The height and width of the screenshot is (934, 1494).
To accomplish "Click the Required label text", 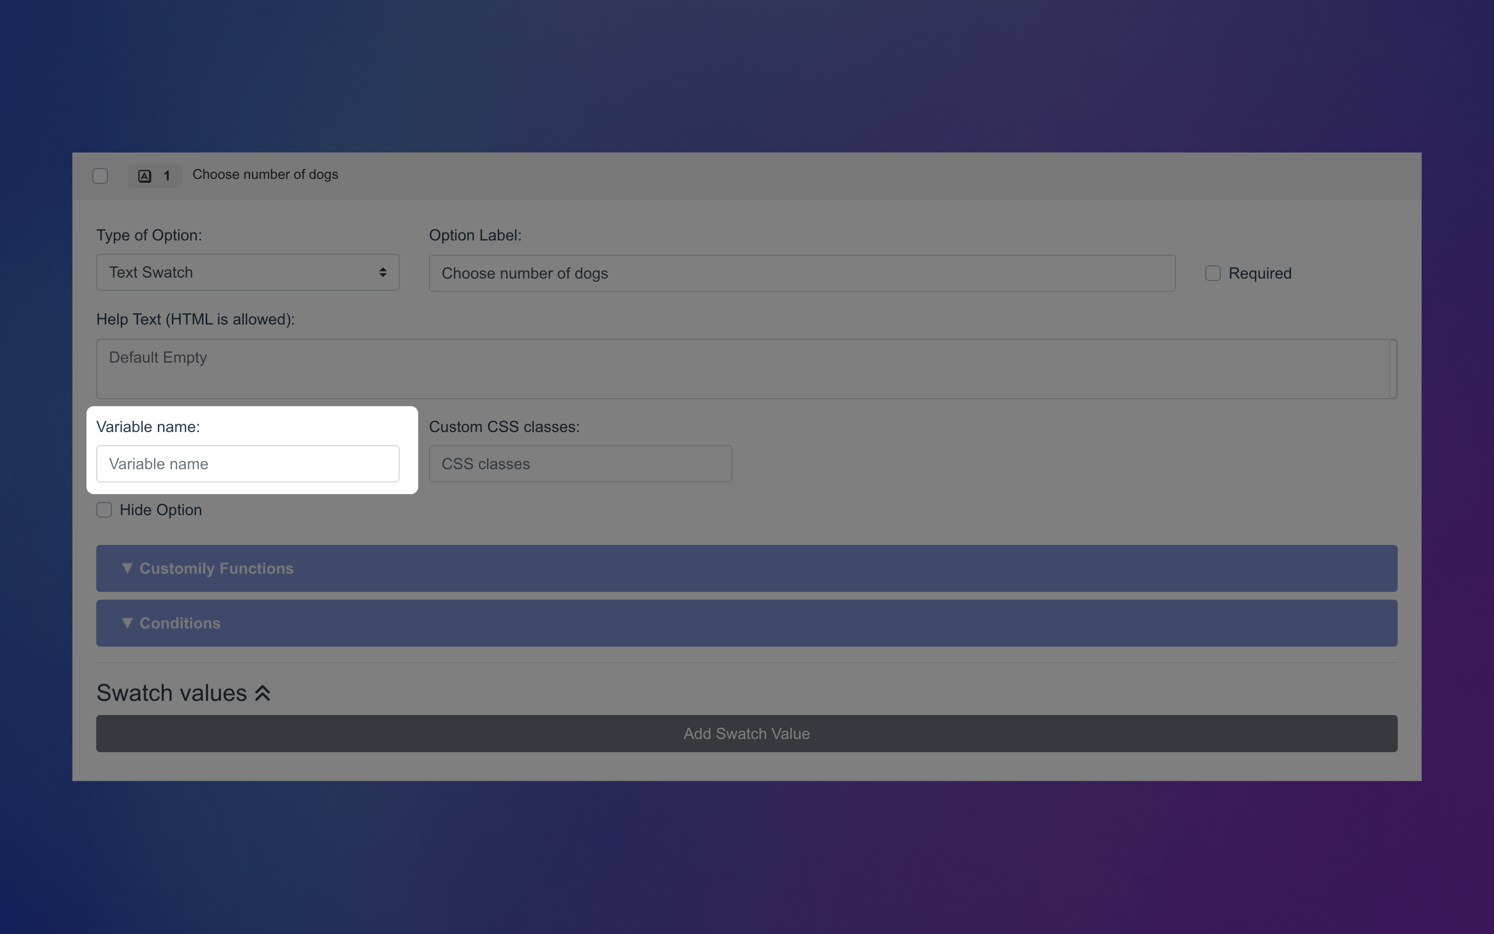I will 1259,273.
